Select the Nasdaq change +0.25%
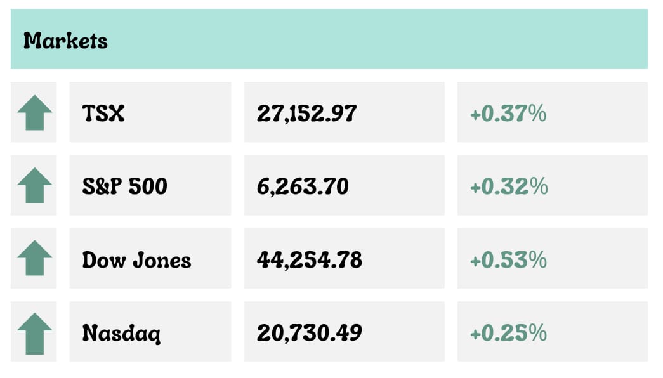 [x=509, y=333]
